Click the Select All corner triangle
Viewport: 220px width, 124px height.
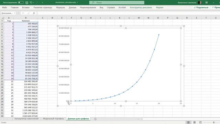[x=2, y=18]
